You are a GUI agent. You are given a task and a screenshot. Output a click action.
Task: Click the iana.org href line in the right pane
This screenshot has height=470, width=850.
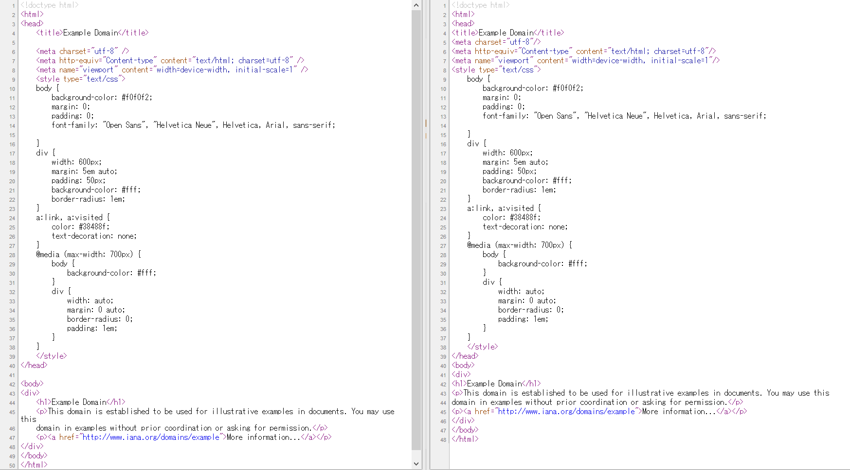click(x=599, y=412)
